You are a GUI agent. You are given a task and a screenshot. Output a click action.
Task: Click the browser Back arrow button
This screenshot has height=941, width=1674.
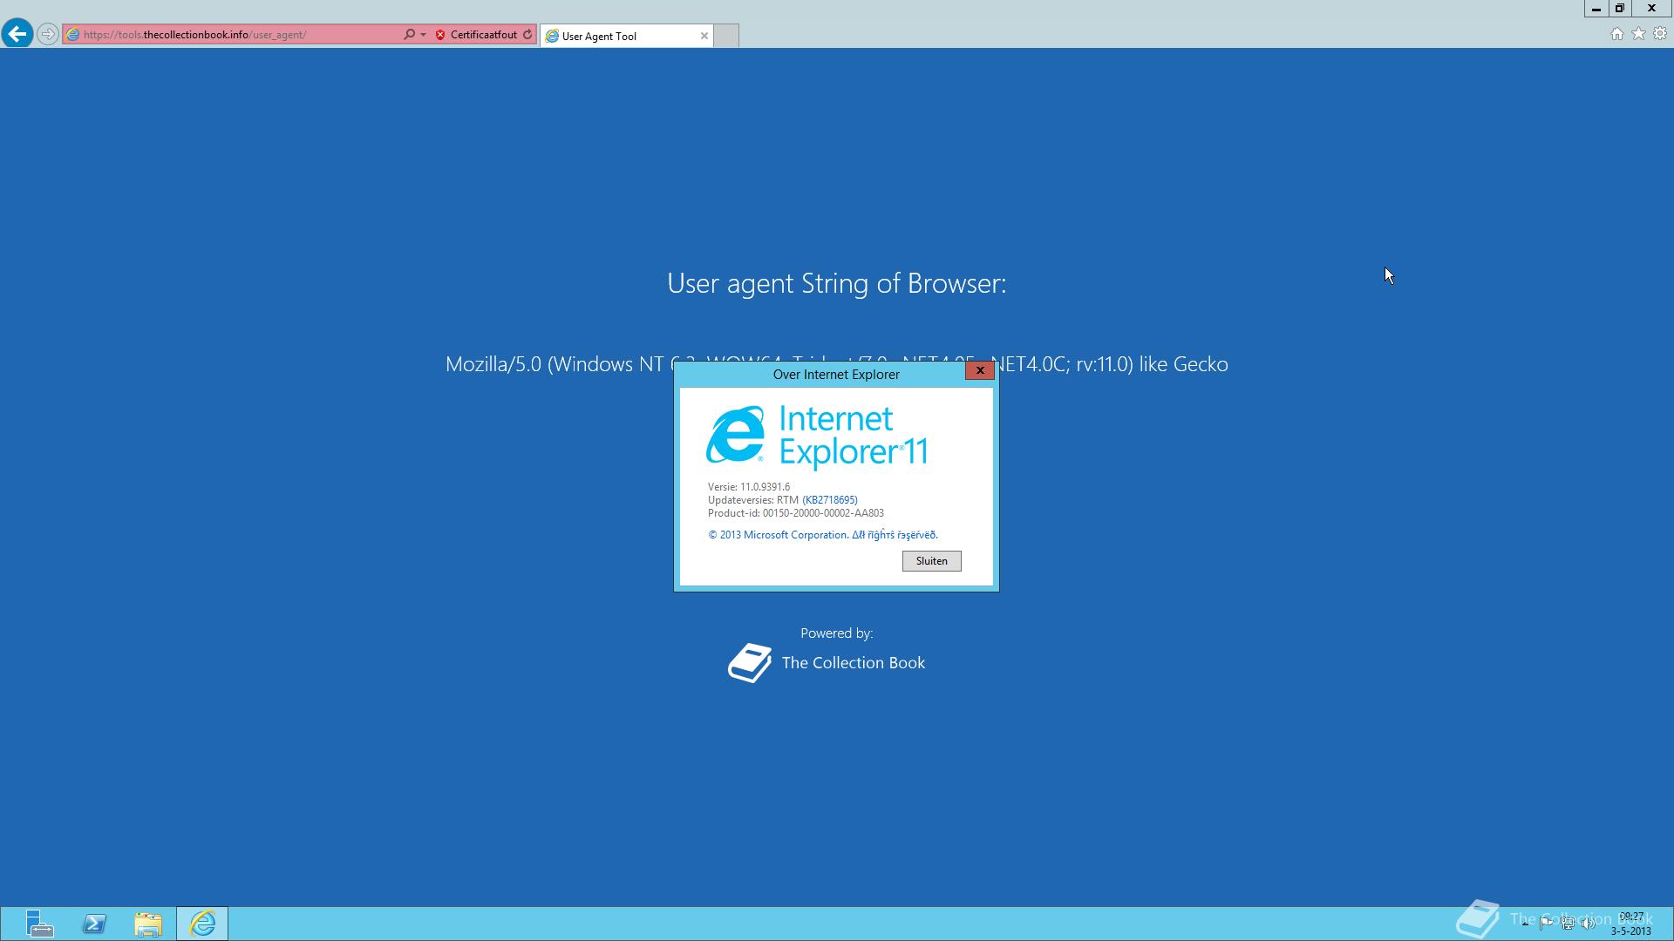[x=17, y=34]
